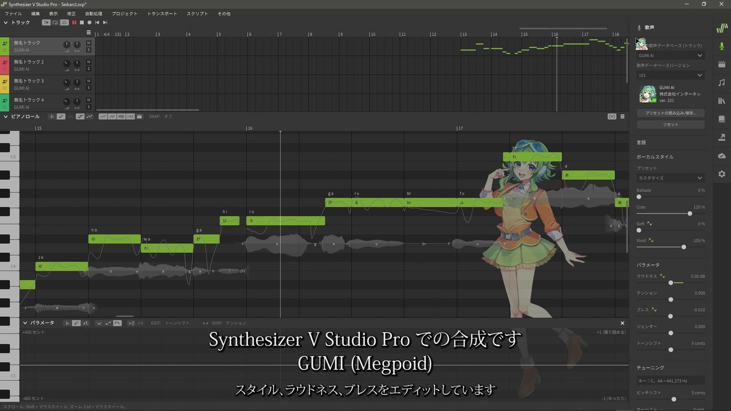731x411 pixels.
Task: Adjust the Cute vocal style slider handle
Action: click(x=690, y=213)
